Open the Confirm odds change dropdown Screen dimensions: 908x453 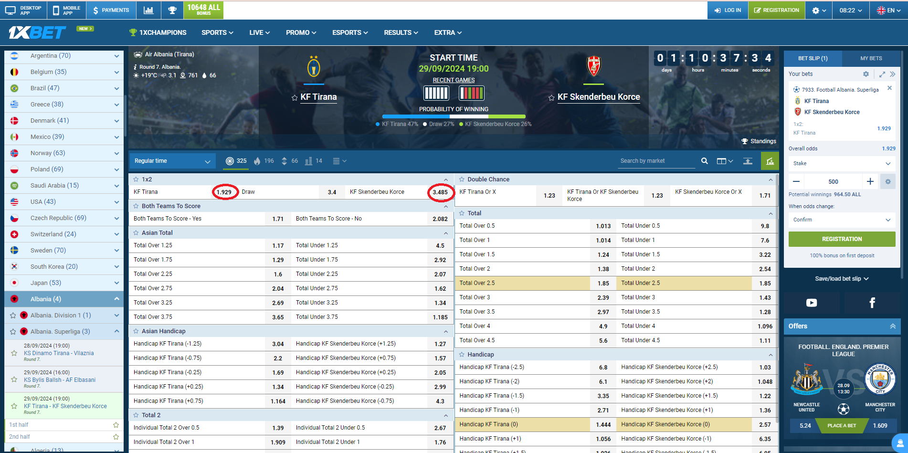tap(842, 220)
